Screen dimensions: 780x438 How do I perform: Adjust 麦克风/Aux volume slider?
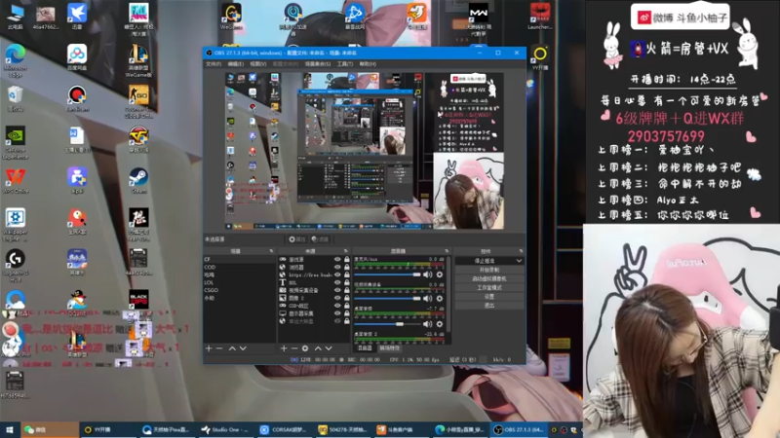tap(387, 274)
